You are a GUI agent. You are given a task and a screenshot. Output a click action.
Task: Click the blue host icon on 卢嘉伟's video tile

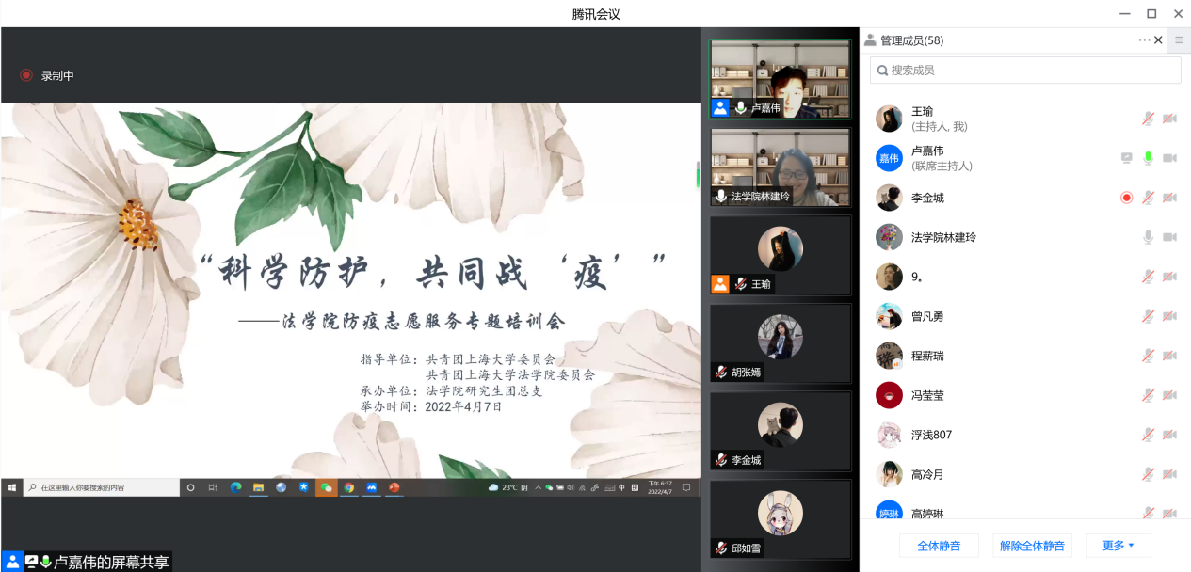pos(720,108)
